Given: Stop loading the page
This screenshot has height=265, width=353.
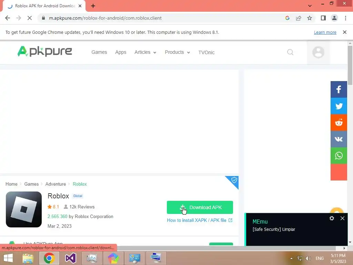Looking at the screenshot, I should tap(30, 18).
